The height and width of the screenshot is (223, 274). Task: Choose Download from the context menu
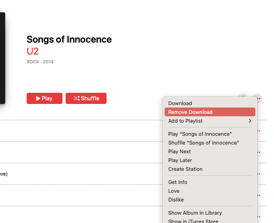210,103
